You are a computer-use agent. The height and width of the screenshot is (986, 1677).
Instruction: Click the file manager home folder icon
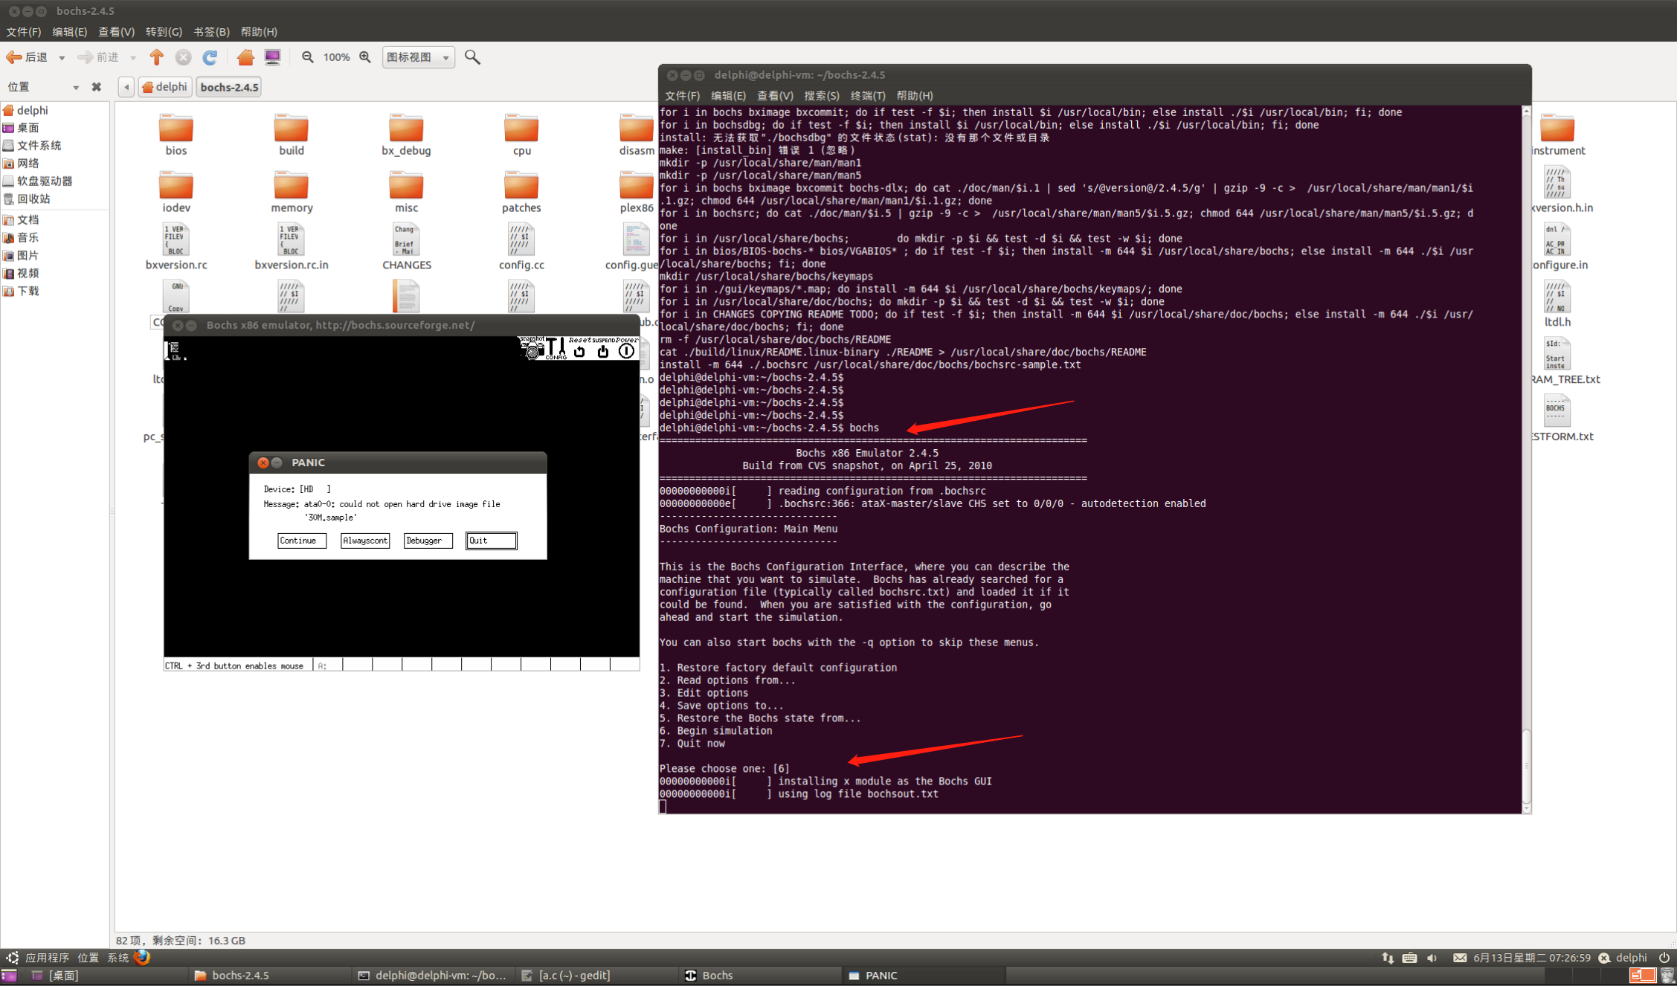click(245, 57)
